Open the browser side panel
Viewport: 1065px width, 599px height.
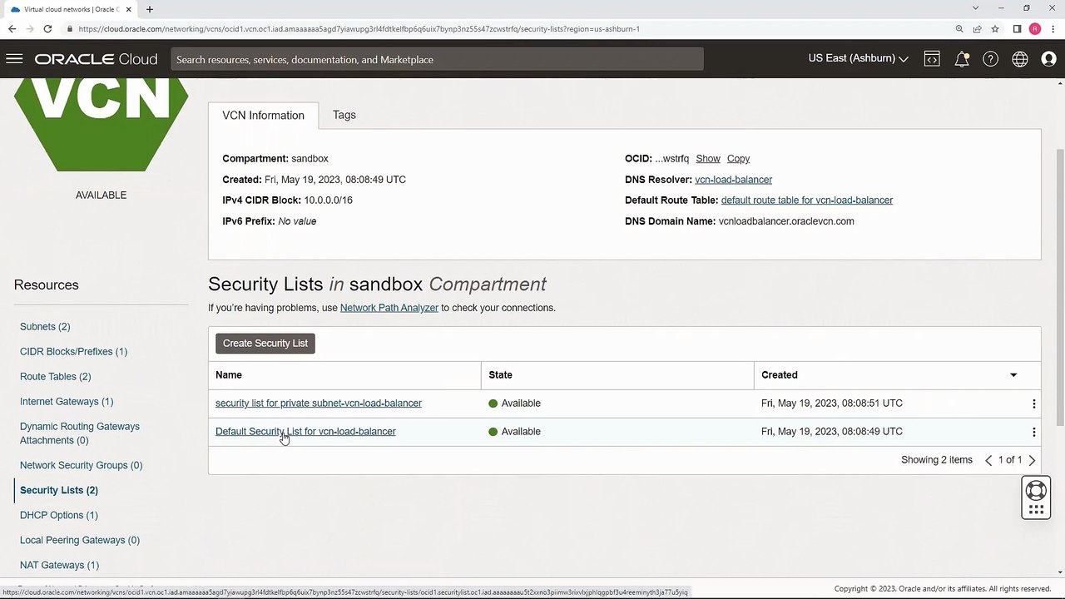pos(1017,29)
